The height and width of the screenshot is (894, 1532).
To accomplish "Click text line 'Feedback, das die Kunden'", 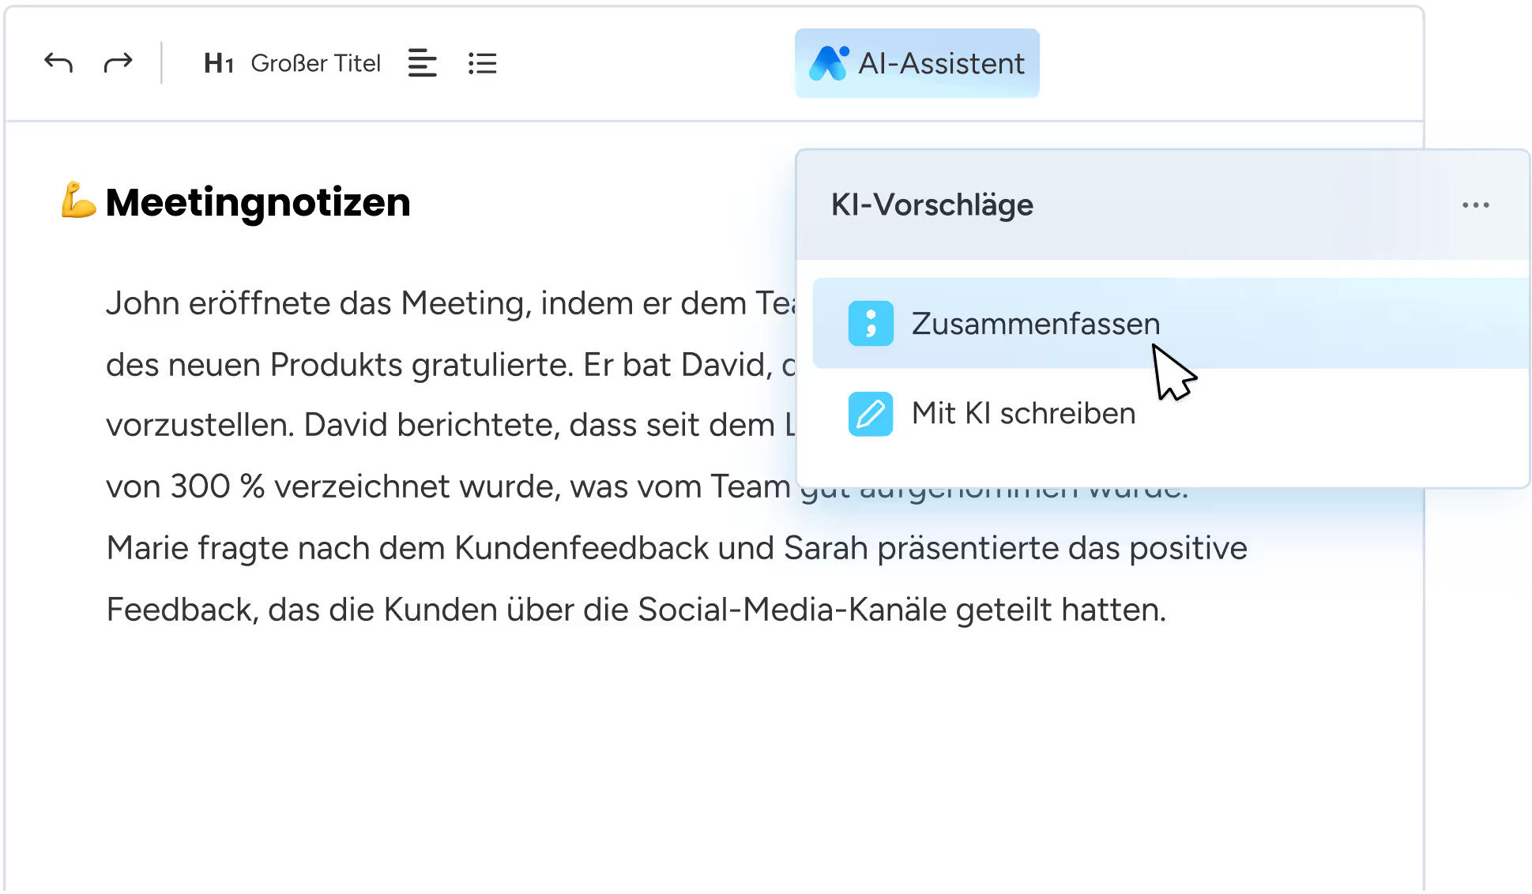I will click(x=636, y=610).
